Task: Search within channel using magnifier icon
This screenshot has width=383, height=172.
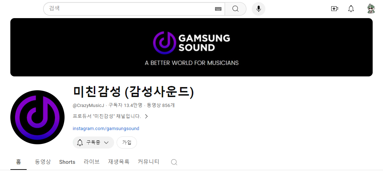Action: pyautogui.click(x=174, y=162)
